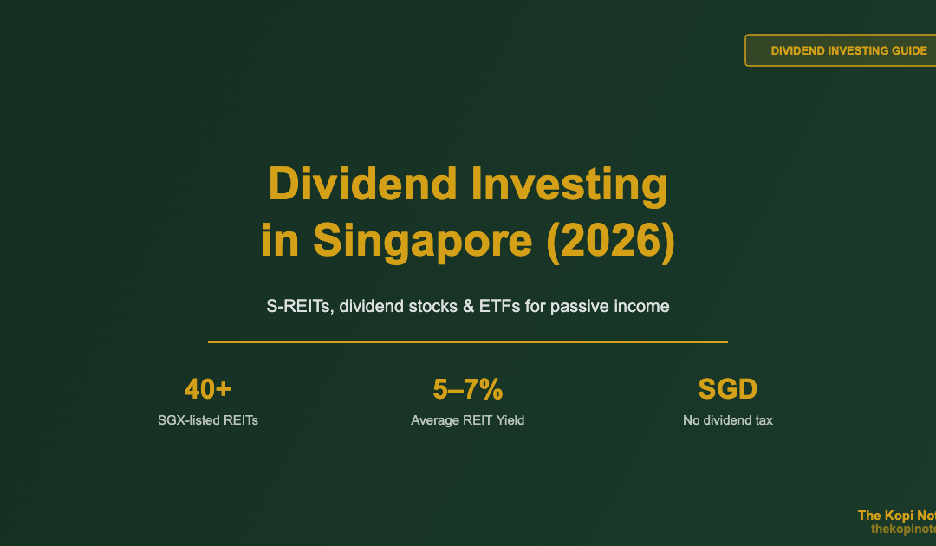936x546 pixels.
Task: Click the 'Average REIT Yield' label
Action: click(468, 420)
